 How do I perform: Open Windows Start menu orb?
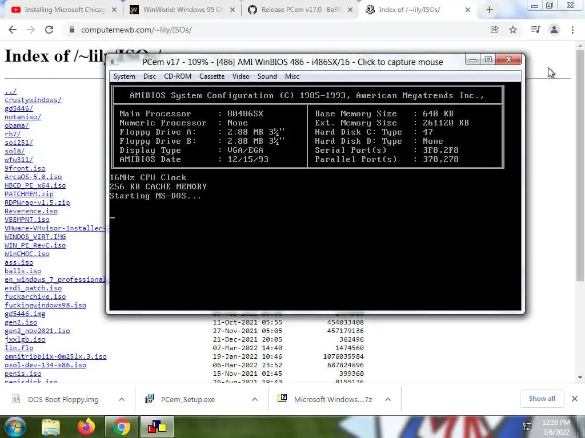pyautogui.click(x=15, y=427)
